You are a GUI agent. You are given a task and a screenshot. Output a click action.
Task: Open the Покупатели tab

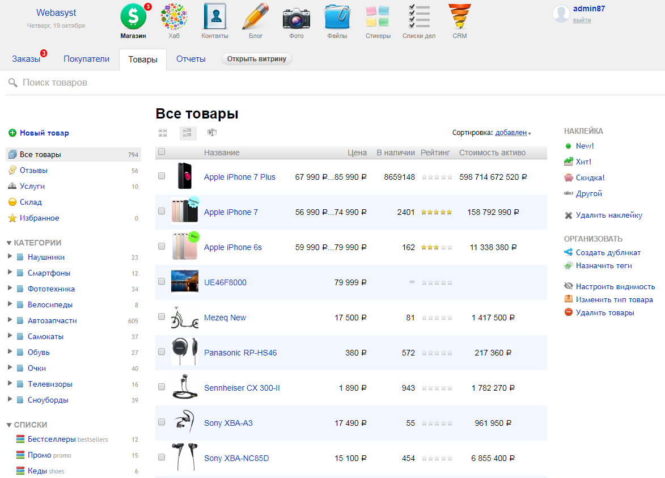pyautogui.click(x=87, y=59)
